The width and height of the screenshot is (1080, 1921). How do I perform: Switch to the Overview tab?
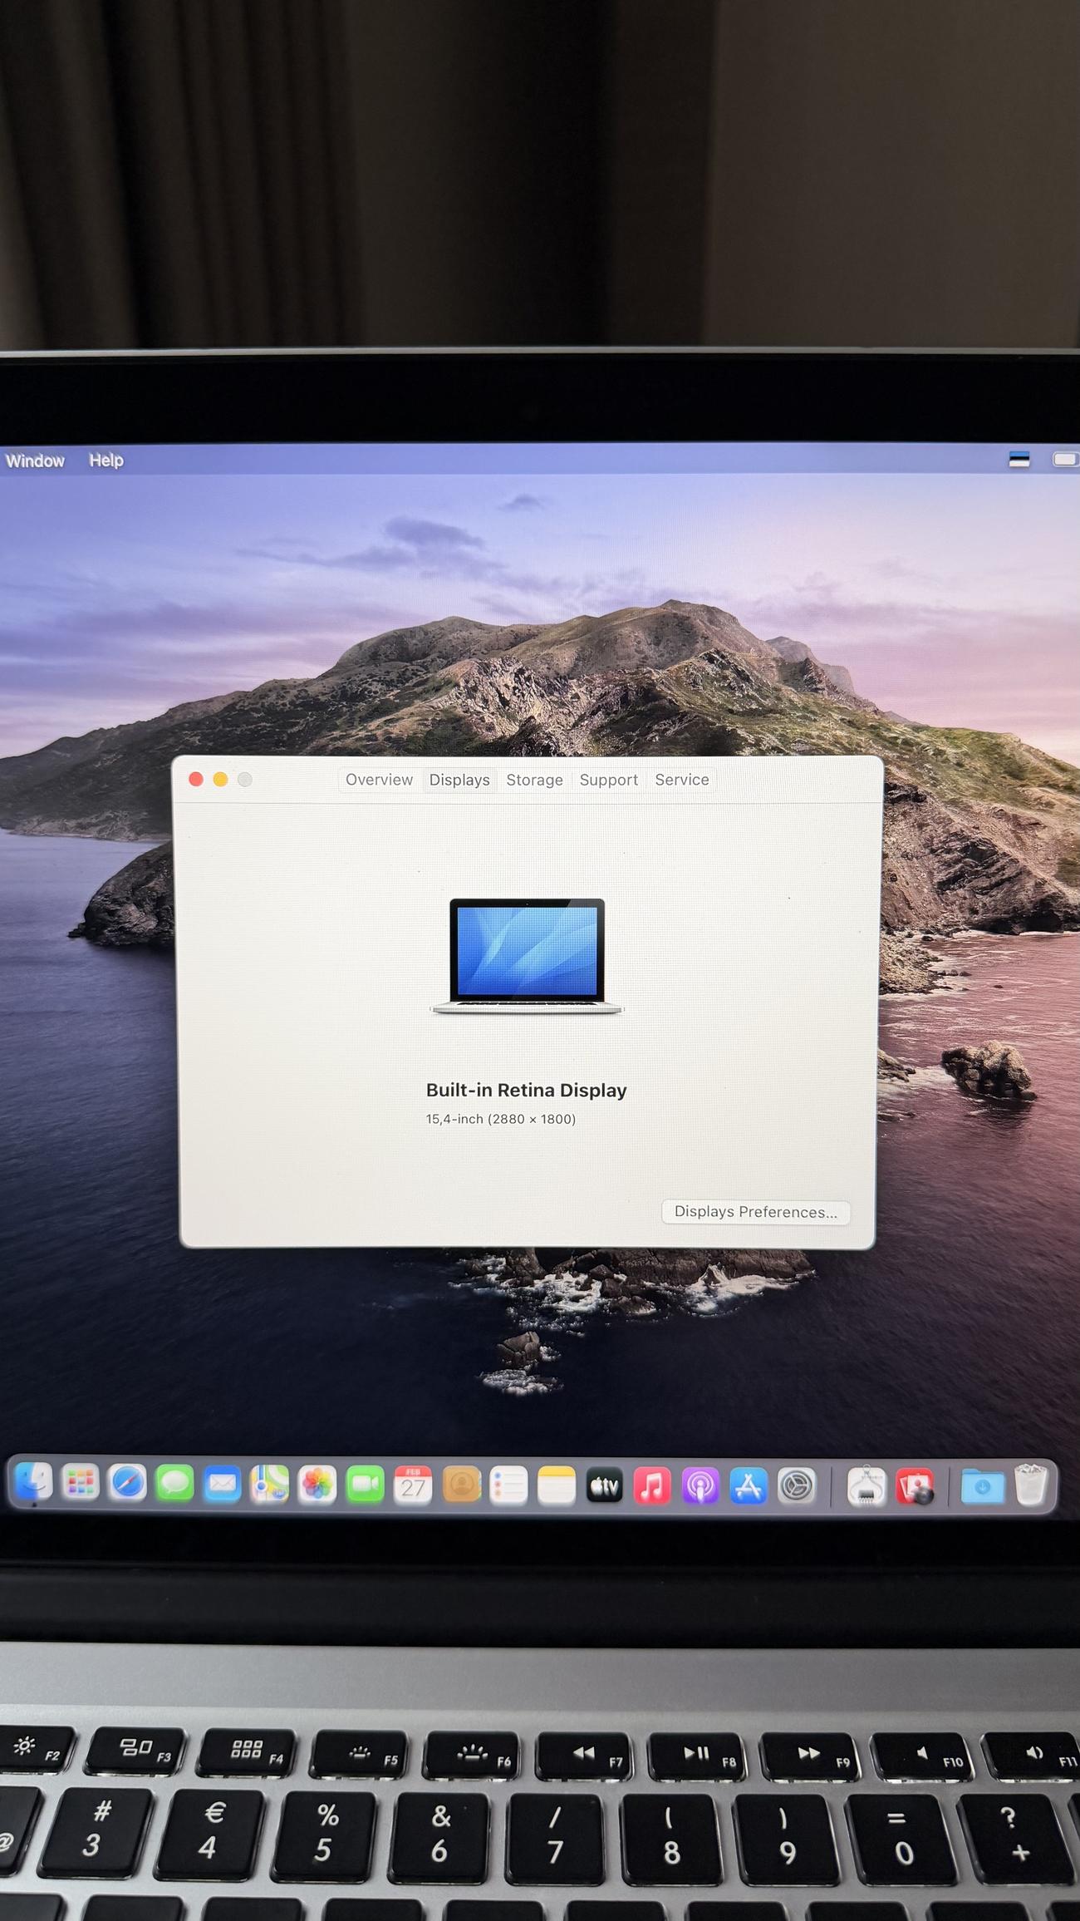[379, 780]
